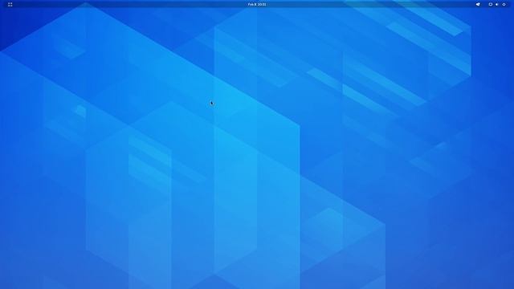This screenshot has height=289, width=514.
Task: Click the small middle dot-shaped system status icon
Action: (x=497, y=5)
